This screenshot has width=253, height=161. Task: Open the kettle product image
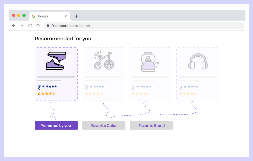(x=150, y=62)
